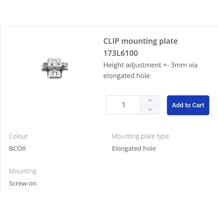Screen dimensions: 218x218
Task: Focus the quantity input field showing 1
Action: (123, 105)
